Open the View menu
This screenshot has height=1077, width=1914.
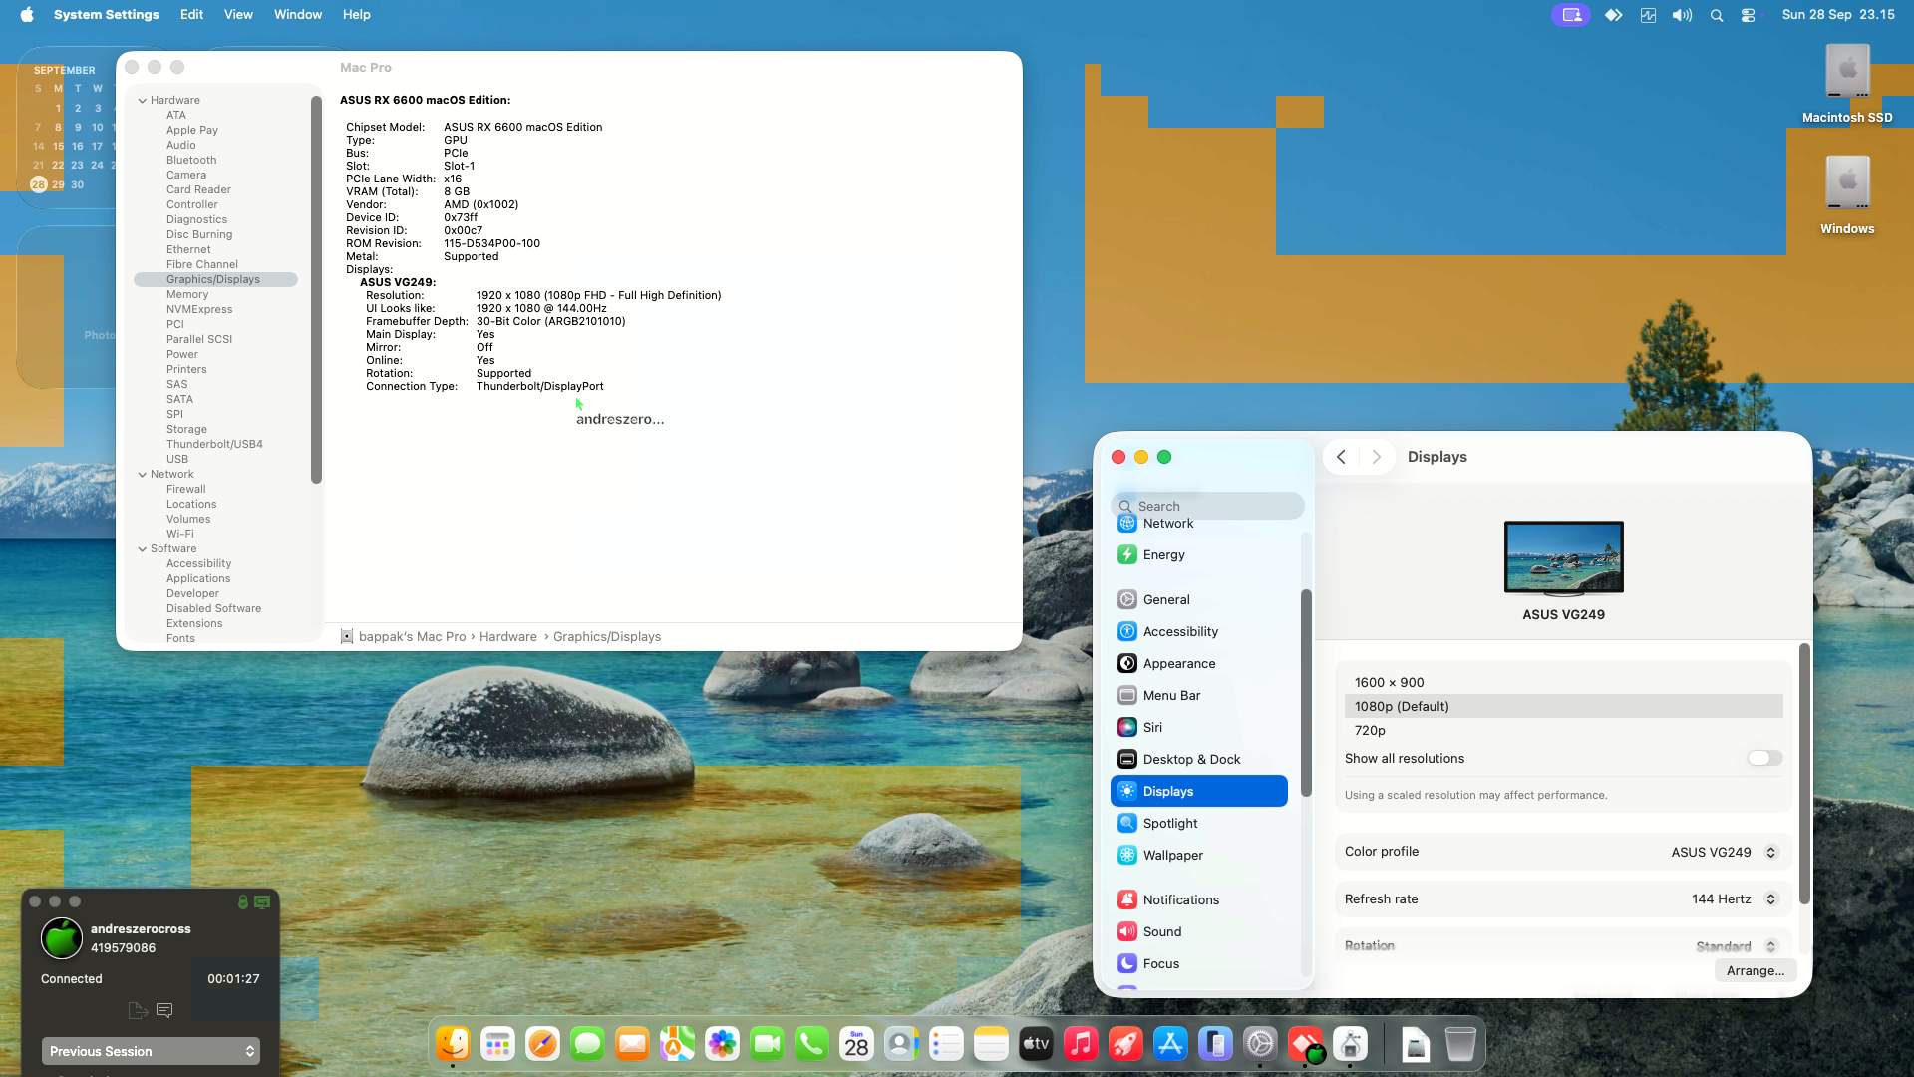click(238, 15)
